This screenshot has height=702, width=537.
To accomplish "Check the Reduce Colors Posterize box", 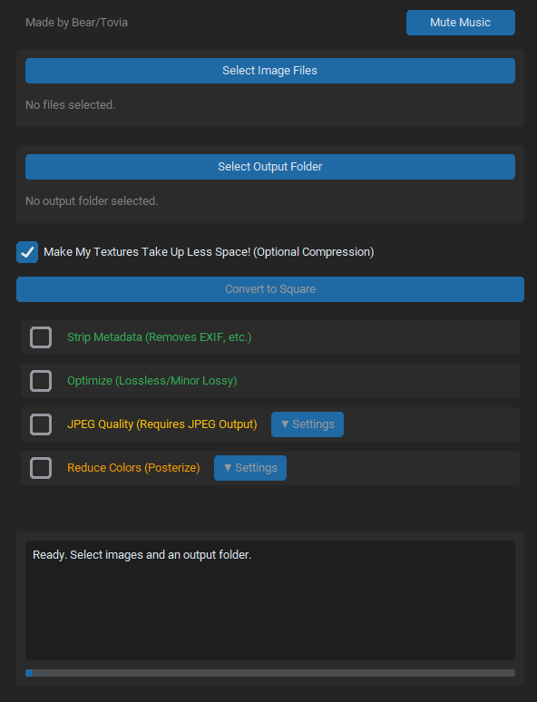I will [41, 468].
